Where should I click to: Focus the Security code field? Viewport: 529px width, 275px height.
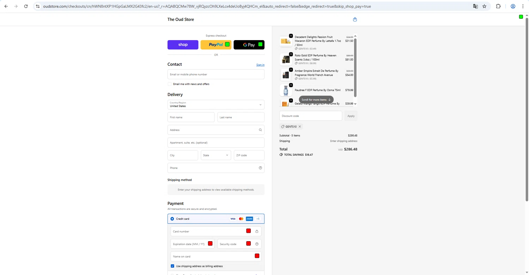click(x=239, y=244)
